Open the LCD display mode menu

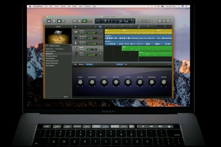click(x=98, y=21)
